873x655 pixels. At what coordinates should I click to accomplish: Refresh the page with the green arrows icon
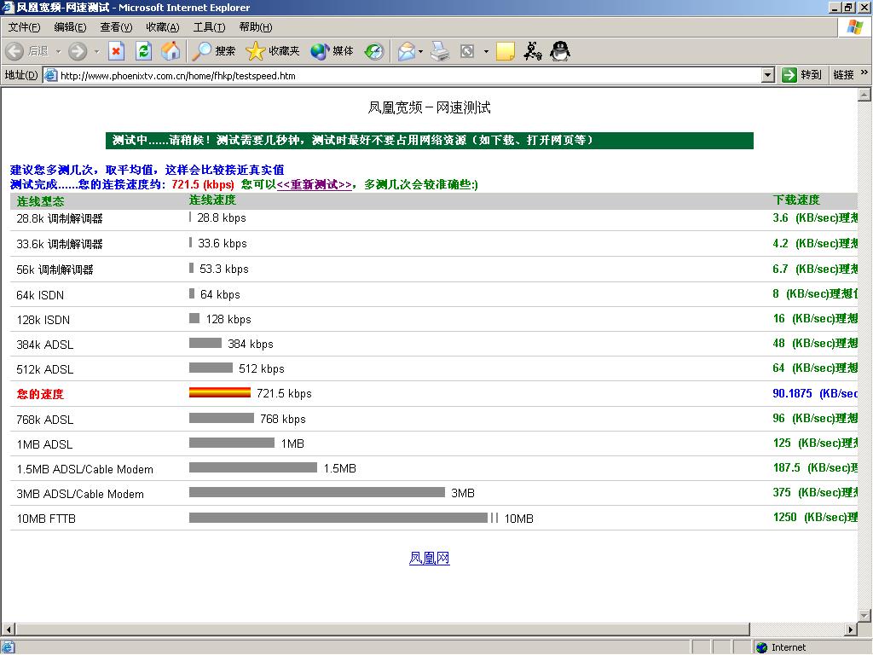(143, 51)
